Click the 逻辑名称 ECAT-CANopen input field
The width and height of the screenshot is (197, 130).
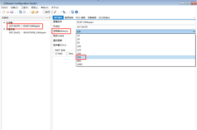(136, 22)
